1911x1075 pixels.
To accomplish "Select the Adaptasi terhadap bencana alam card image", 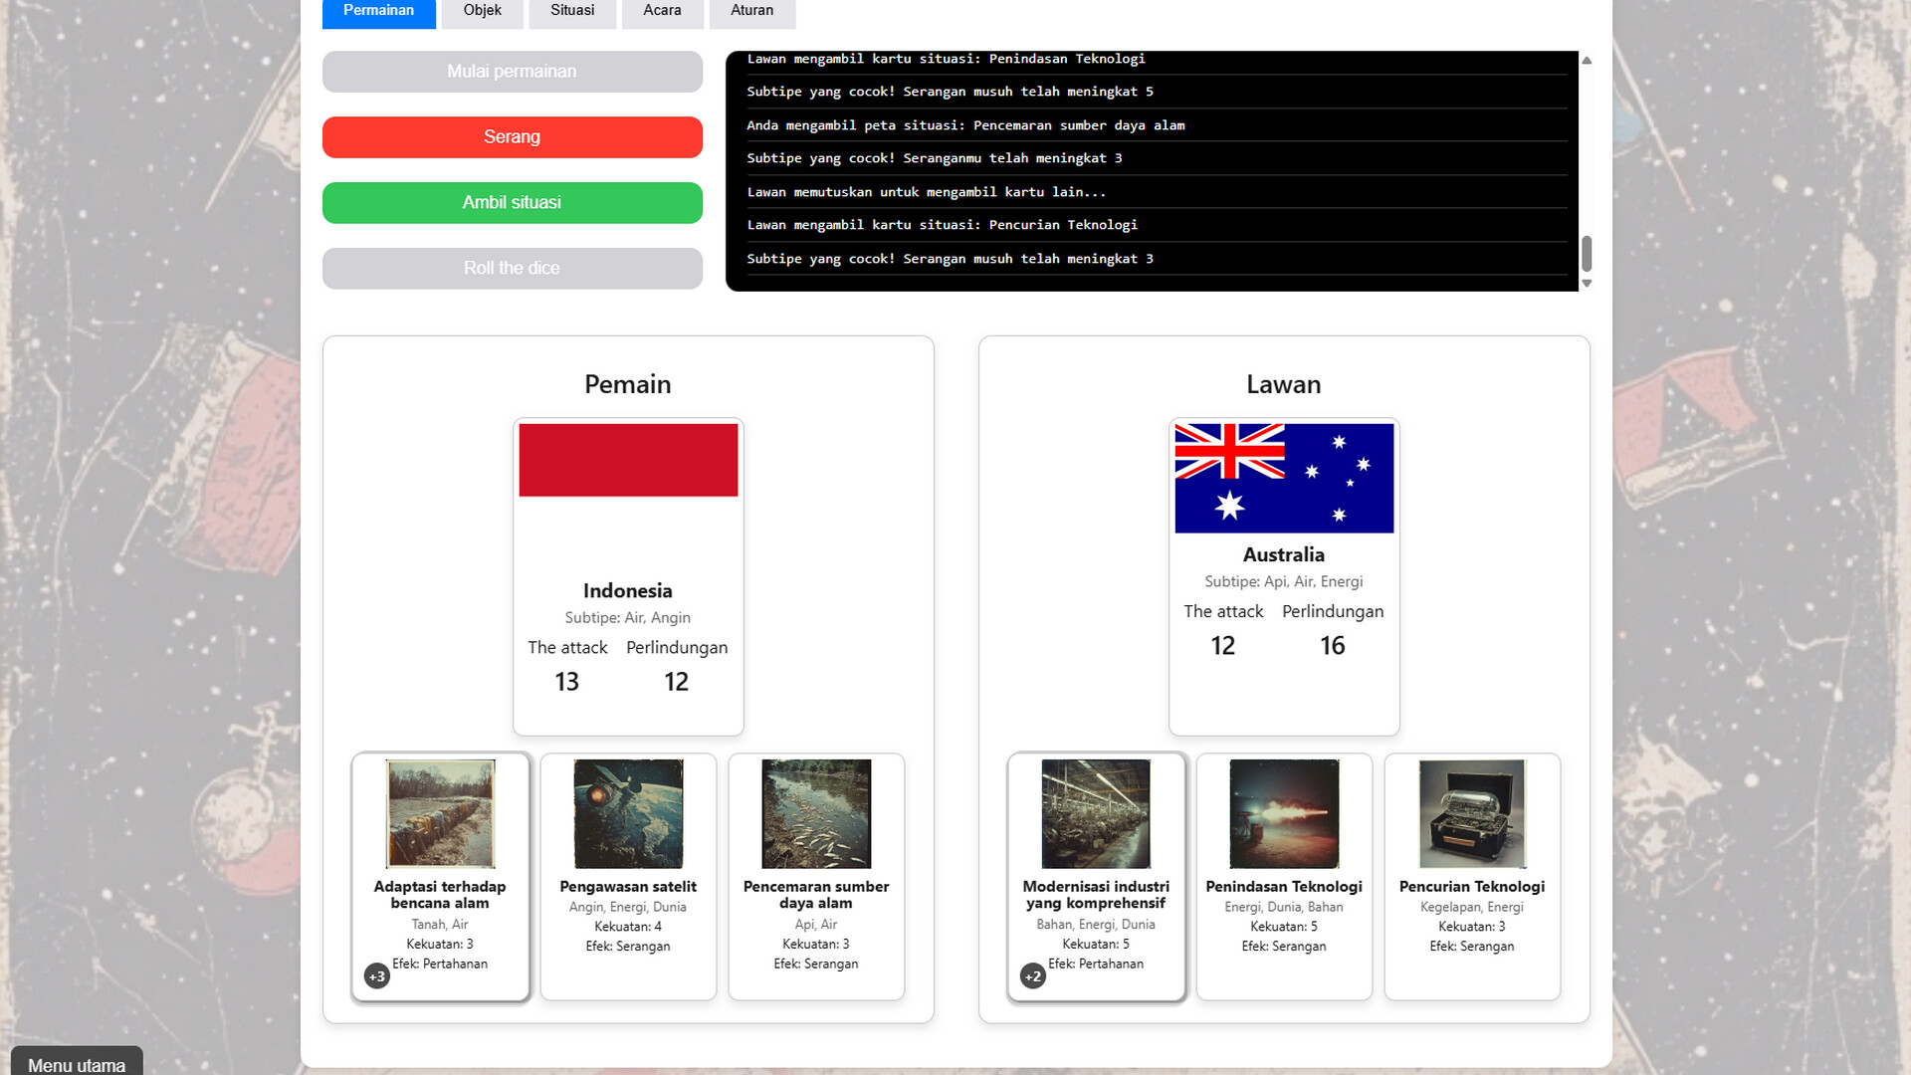I will (x=440, y=813).
